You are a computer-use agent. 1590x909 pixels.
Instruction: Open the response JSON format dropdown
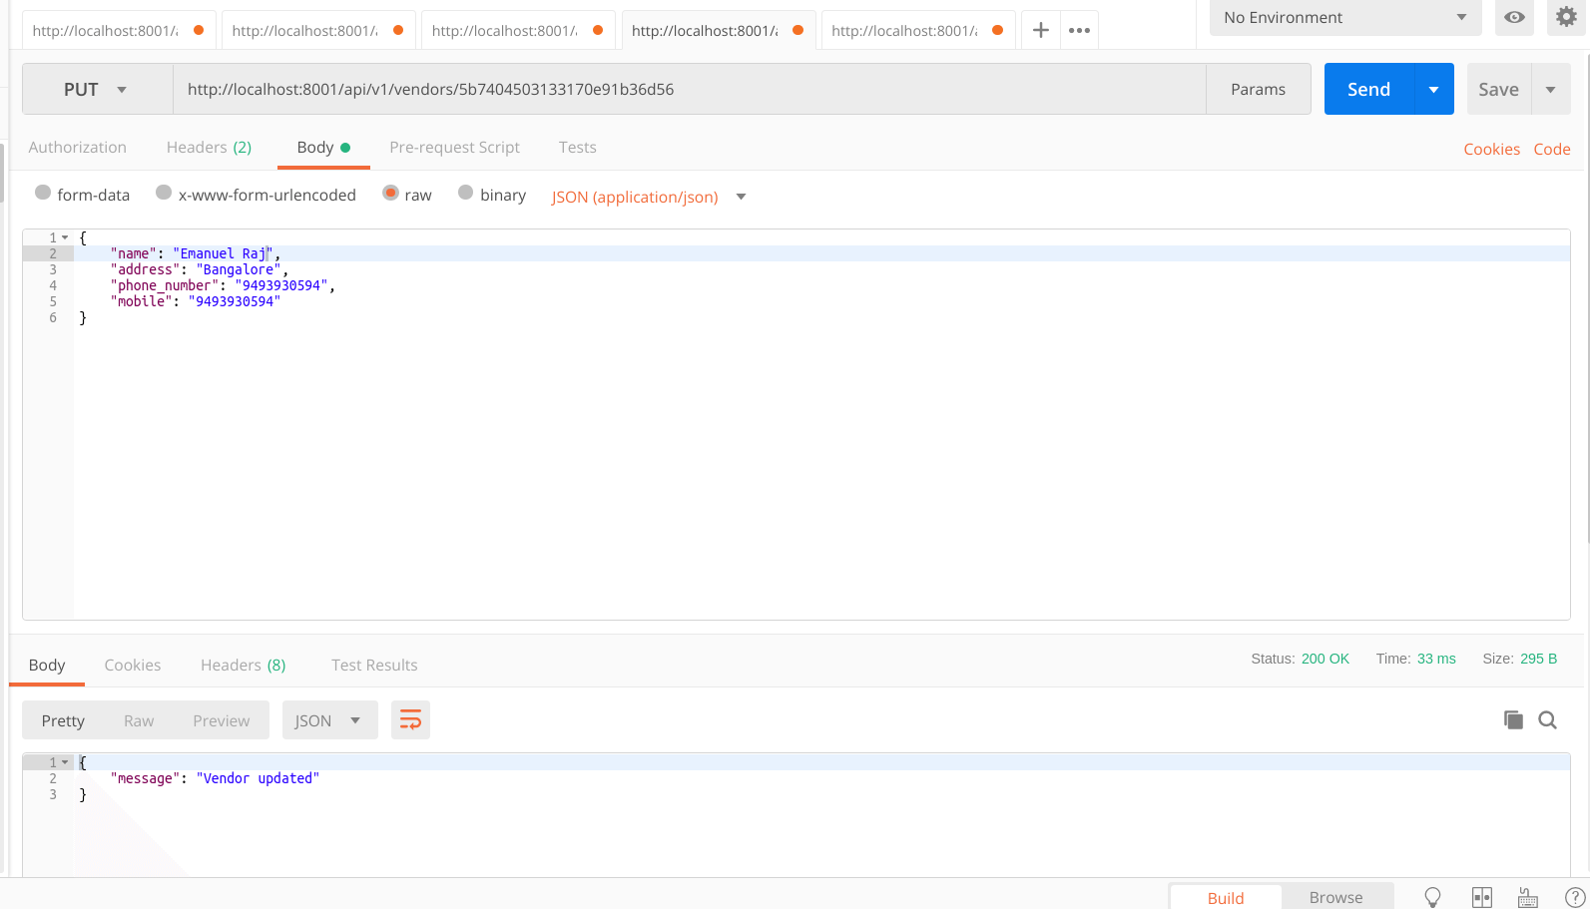(329, 720)
